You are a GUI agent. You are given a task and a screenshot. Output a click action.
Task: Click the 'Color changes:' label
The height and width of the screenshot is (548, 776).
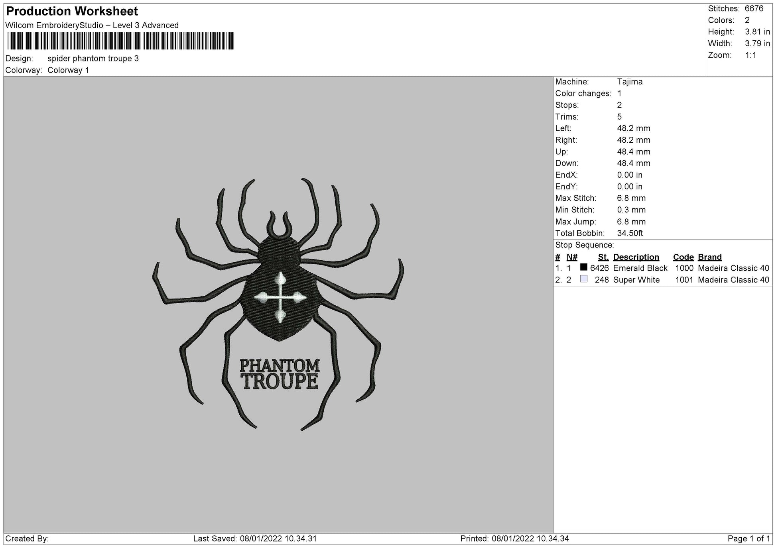click(583, 94)
